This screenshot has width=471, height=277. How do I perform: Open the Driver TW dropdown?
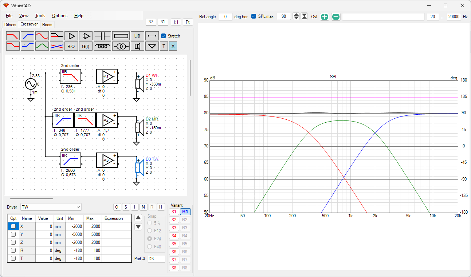point(51,207)
